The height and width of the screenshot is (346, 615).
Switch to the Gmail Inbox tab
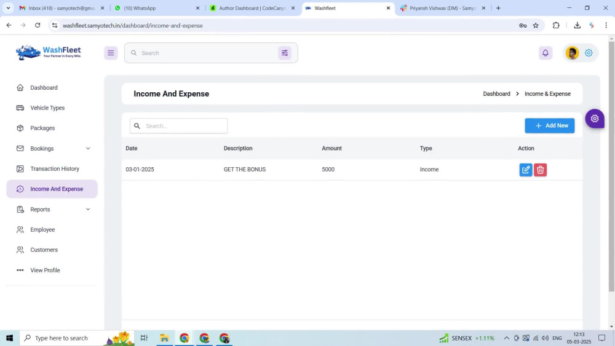61,8
